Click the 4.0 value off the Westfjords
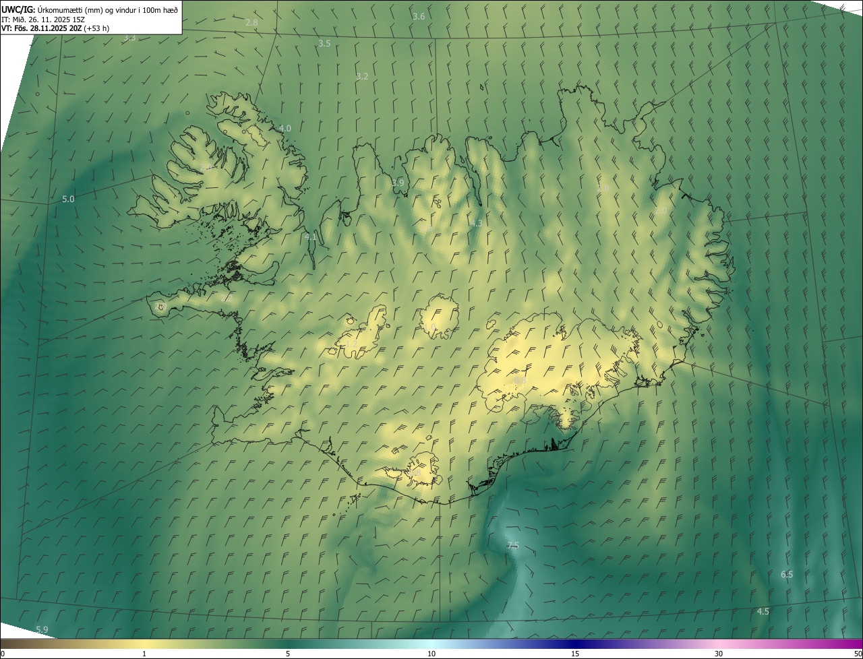This screenshot has width=863, height=659. (285, 128)
